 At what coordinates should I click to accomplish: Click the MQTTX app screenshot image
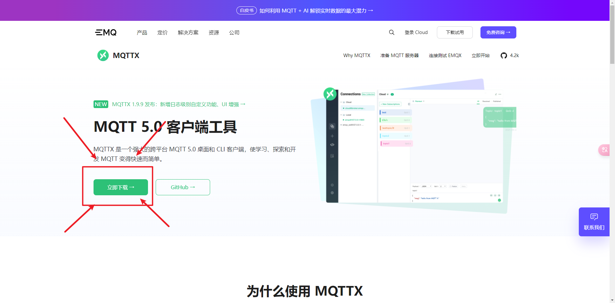click(x=414, y=146)
